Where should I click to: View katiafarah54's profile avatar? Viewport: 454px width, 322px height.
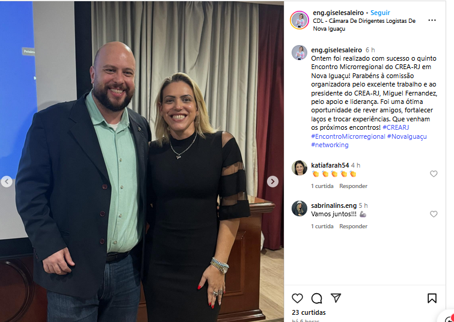pyautogui.click(x=299, y=168)
